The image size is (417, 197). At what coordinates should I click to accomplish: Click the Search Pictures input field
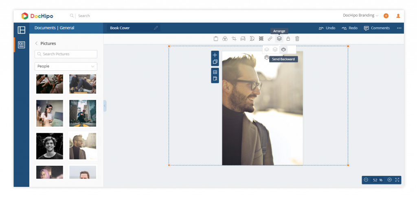[66, 54]
